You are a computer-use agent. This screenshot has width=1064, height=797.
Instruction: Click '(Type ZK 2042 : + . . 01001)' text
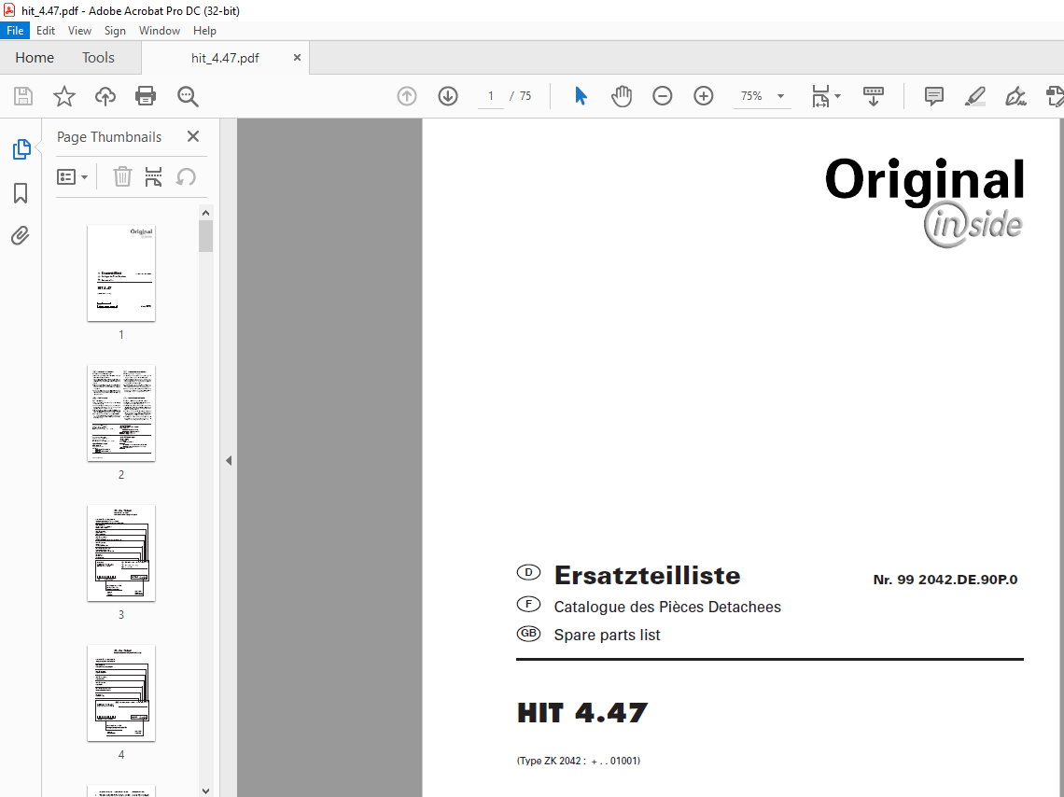tap(578, 761)
